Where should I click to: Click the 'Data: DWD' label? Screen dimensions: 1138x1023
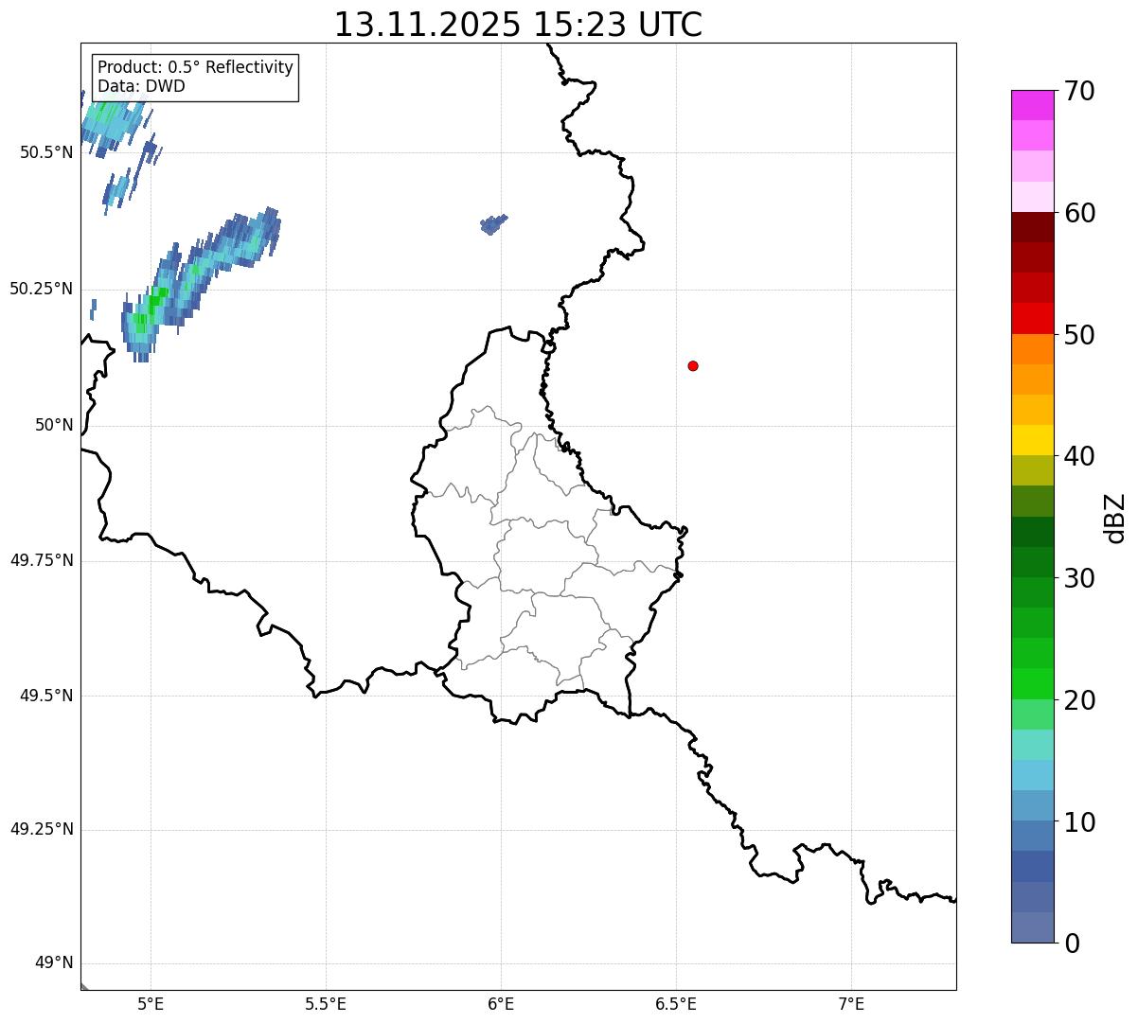141,86
